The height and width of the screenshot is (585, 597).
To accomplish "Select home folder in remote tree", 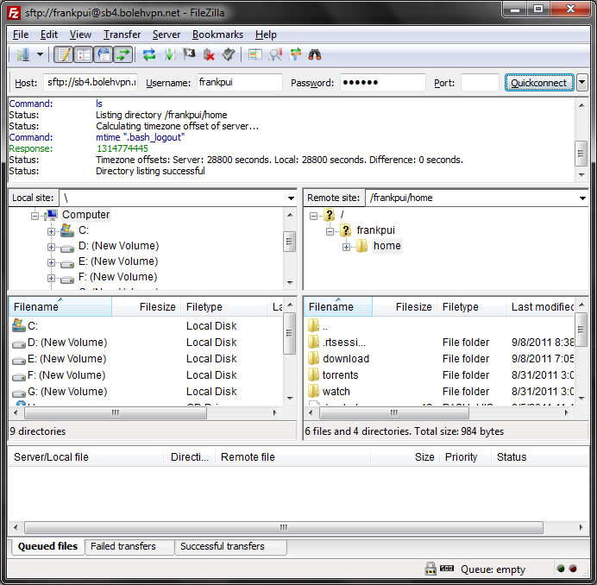I will (386, 246).
